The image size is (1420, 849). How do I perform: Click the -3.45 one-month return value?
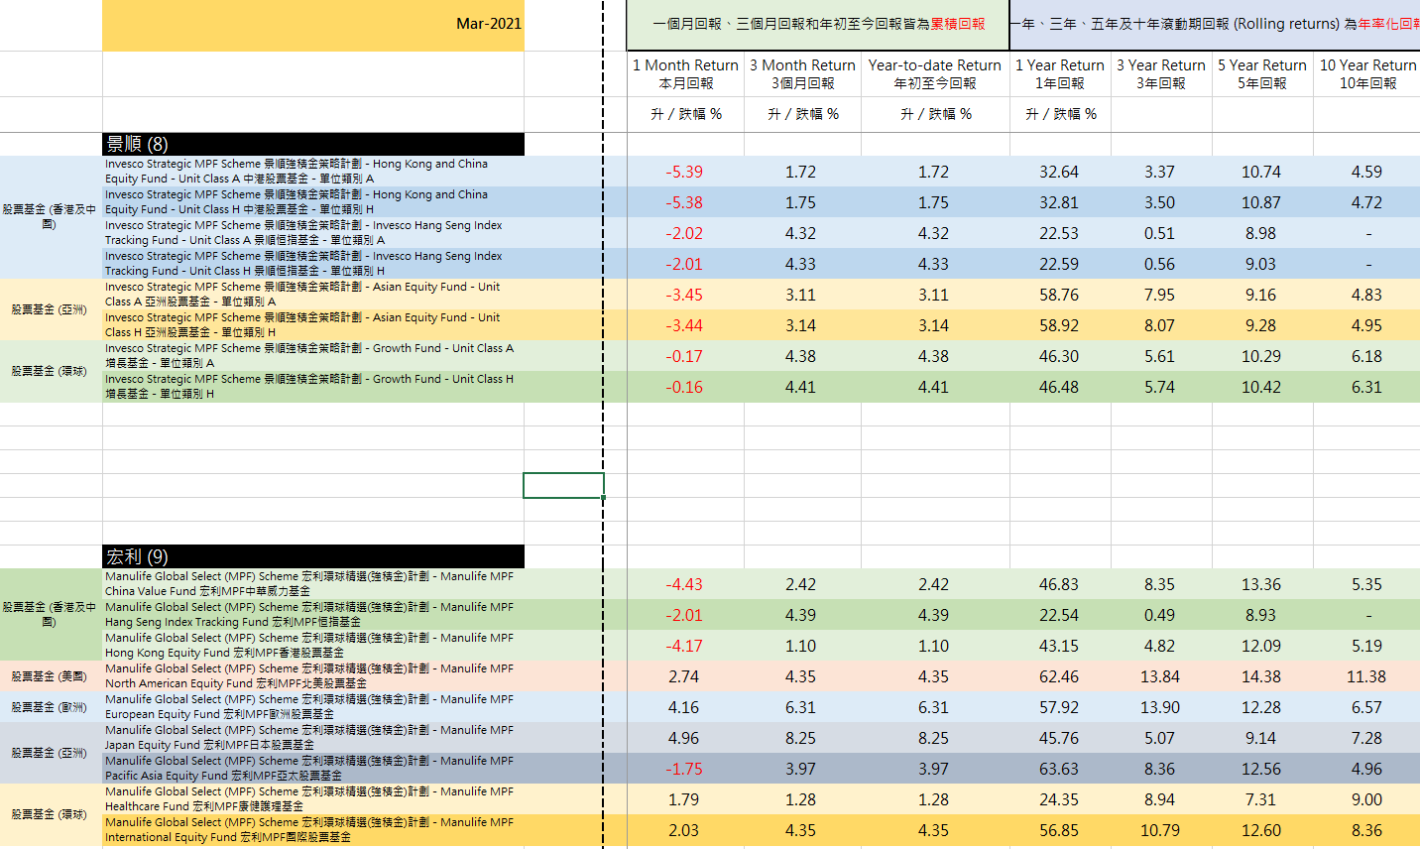click(684, 295)
